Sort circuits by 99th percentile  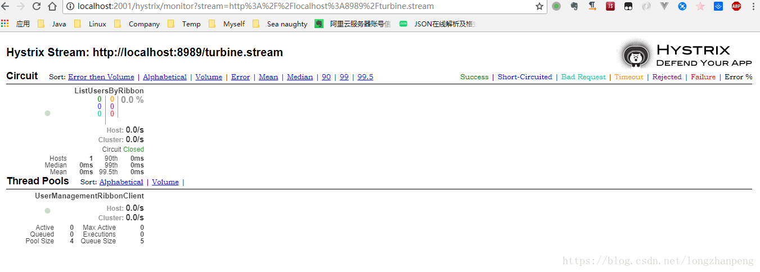click(344, 77)
